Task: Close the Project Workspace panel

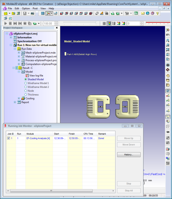Action: [57, 28]
